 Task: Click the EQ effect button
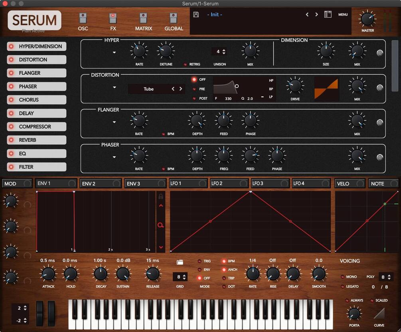coord(37,153)
